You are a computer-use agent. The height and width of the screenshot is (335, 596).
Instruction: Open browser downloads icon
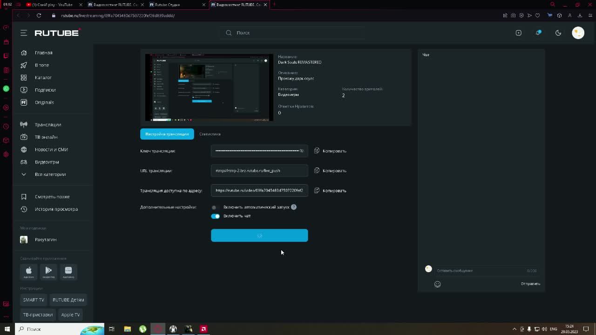tap(579, 15)
